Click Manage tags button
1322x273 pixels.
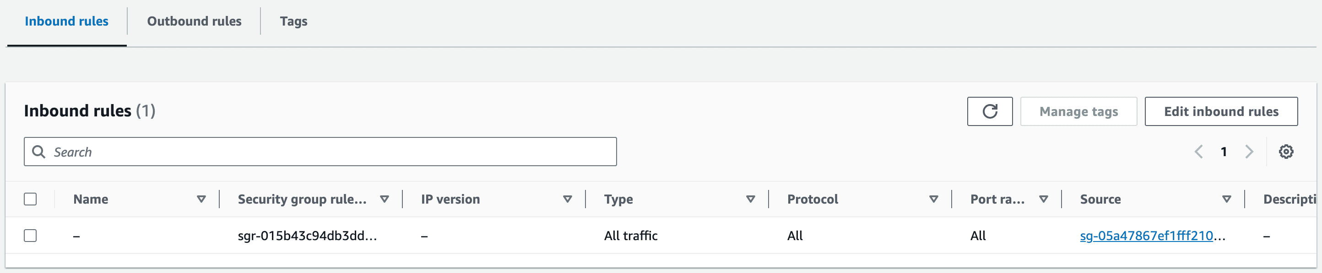pos(1078,111)
